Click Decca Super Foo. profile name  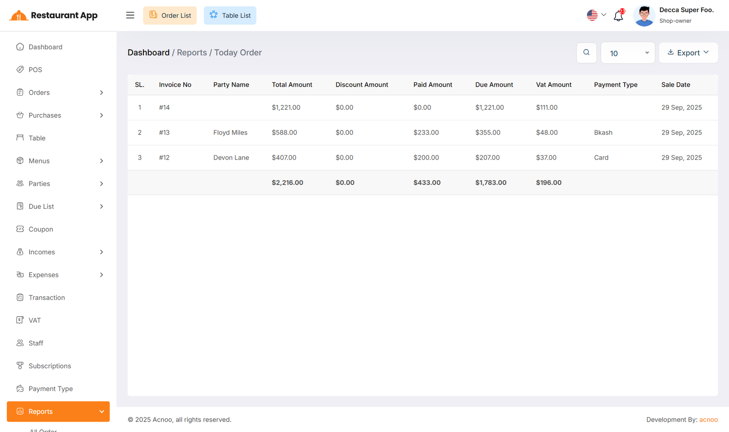687,10
